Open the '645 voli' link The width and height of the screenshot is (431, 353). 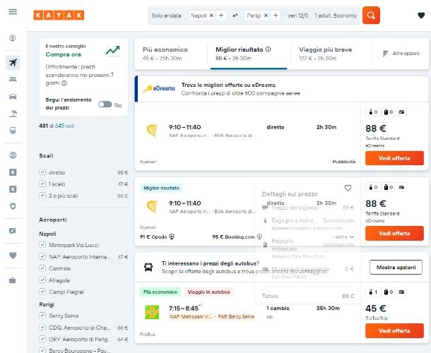point(64,126)
